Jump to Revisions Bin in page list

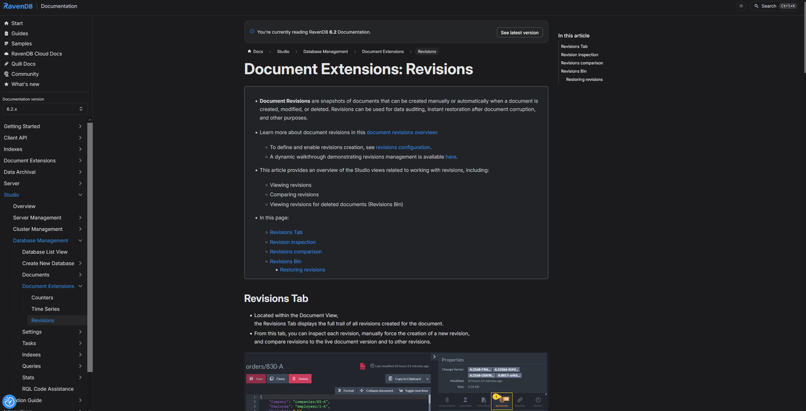point(285,261)
